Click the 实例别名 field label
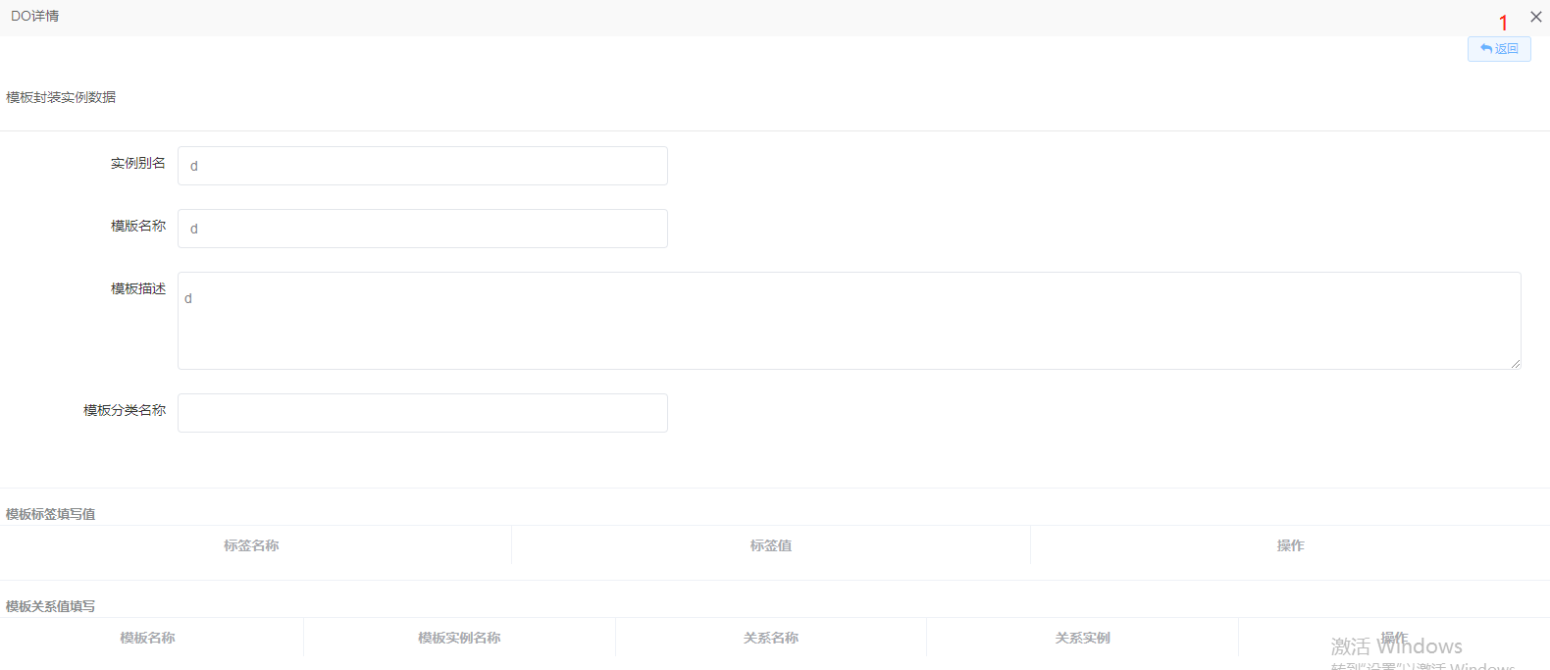The image size is (1550, 670). 138,163
